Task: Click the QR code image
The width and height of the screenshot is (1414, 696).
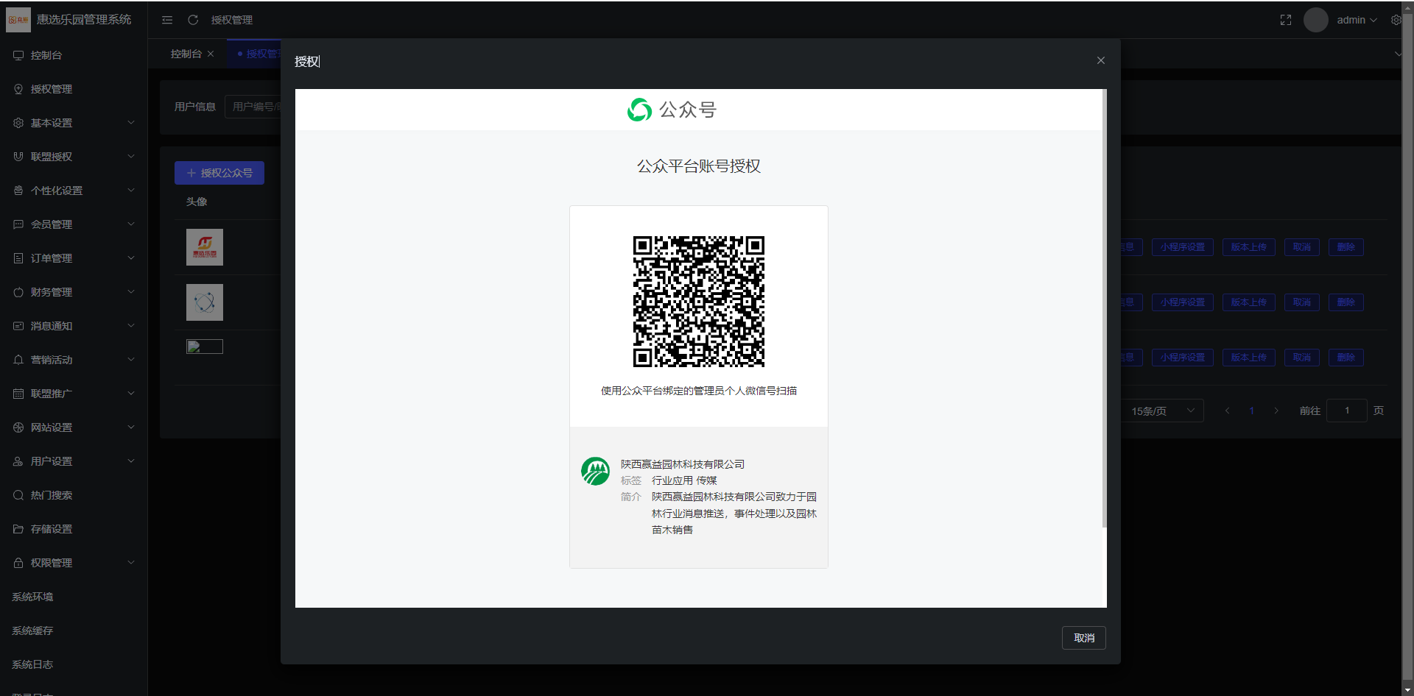Action: [699, 302]
